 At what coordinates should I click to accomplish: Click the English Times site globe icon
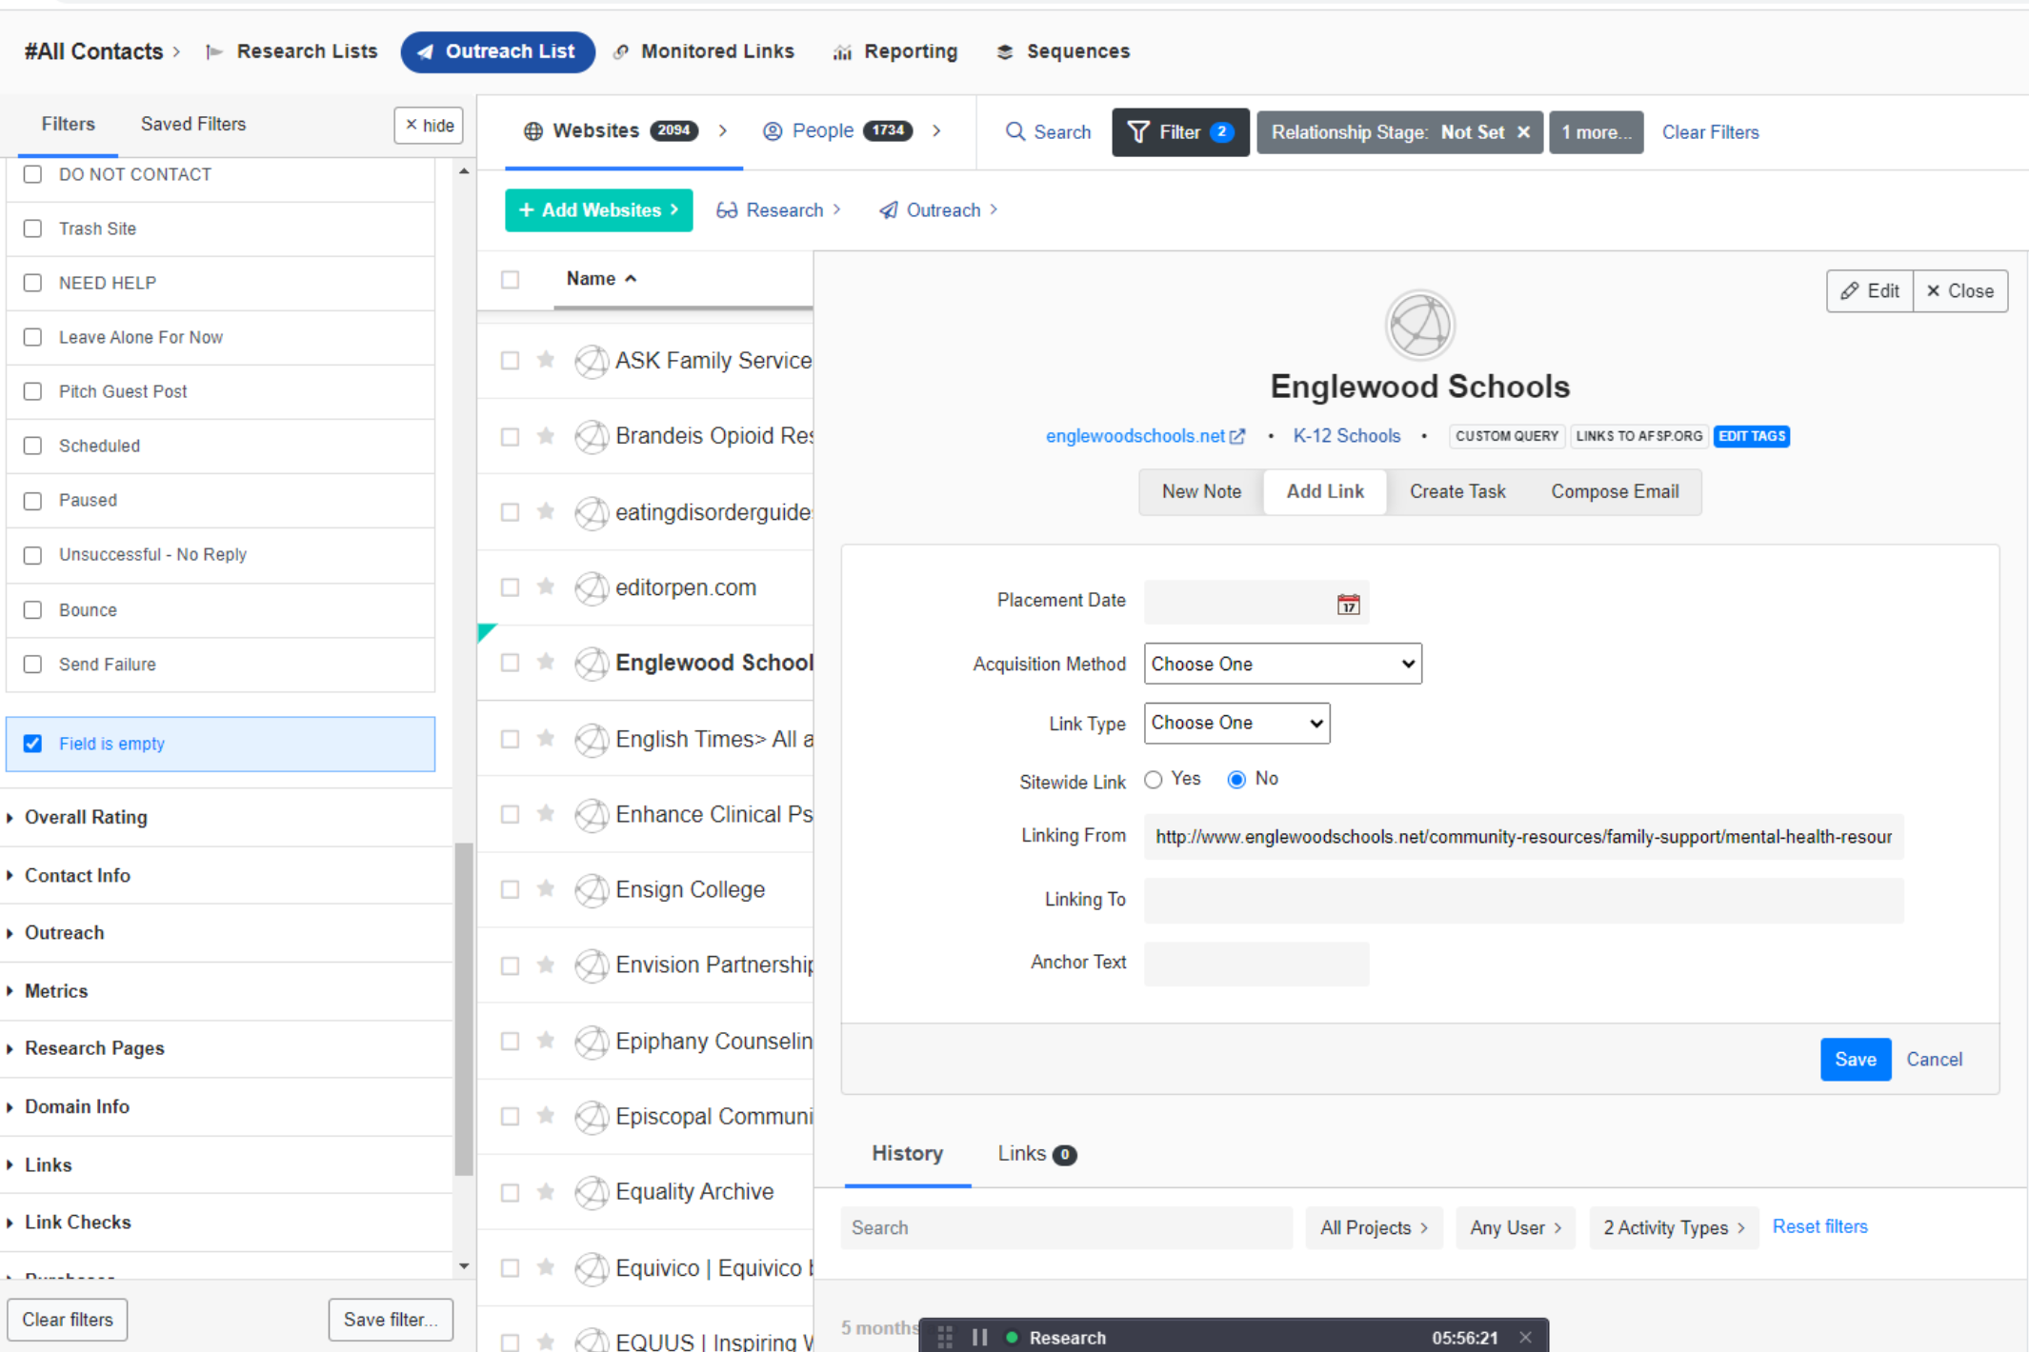(x=592, y=739)
